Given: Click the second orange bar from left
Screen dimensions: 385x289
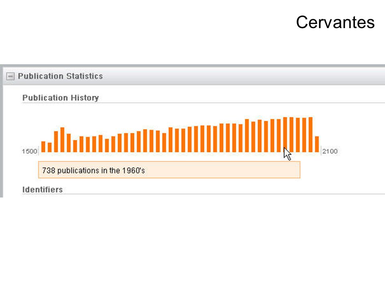Looking at the screenshot, I should [x=50, y=147].
